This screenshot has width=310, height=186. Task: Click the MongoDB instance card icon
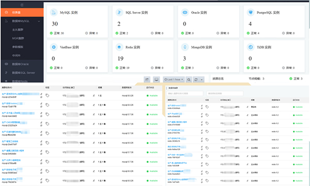(x=185, y=47)
